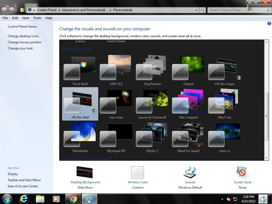Select the Floral Skull theme

coord(80,70)
